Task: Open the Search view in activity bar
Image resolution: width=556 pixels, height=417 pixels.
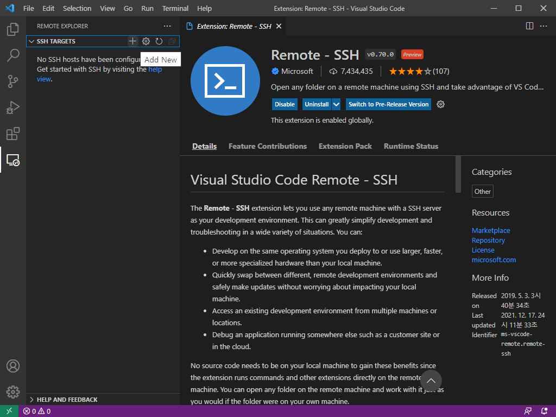Action: pos(13,55)
